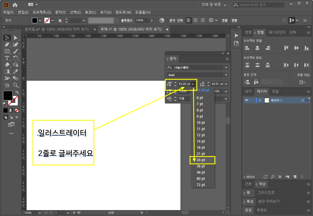Open the leading 63.91 pt dropdown
313x216 pixels.
(226, 84)
